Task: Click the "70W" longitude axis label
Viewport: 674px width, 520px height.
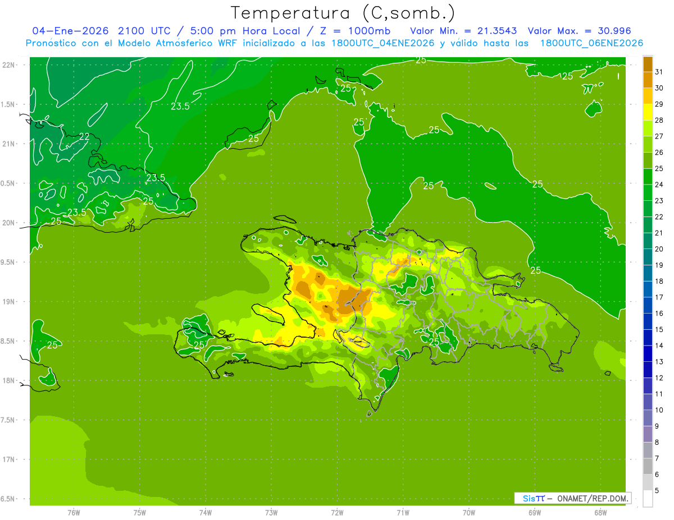Action: 469,512
